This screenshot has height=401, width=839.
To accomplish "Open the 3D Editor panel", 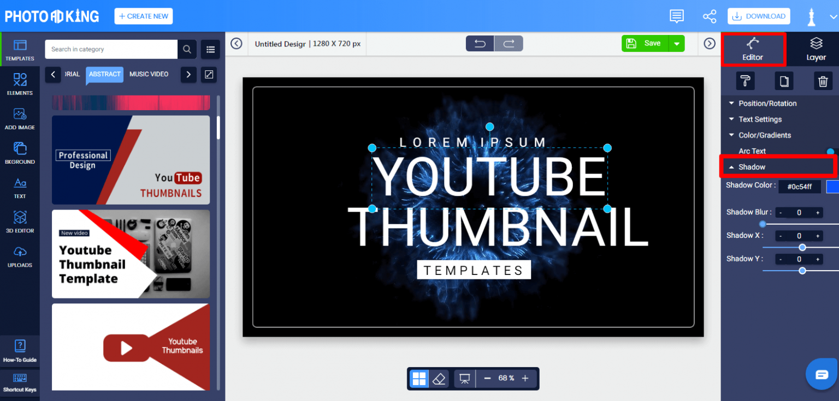I will (x=20, y=222).
